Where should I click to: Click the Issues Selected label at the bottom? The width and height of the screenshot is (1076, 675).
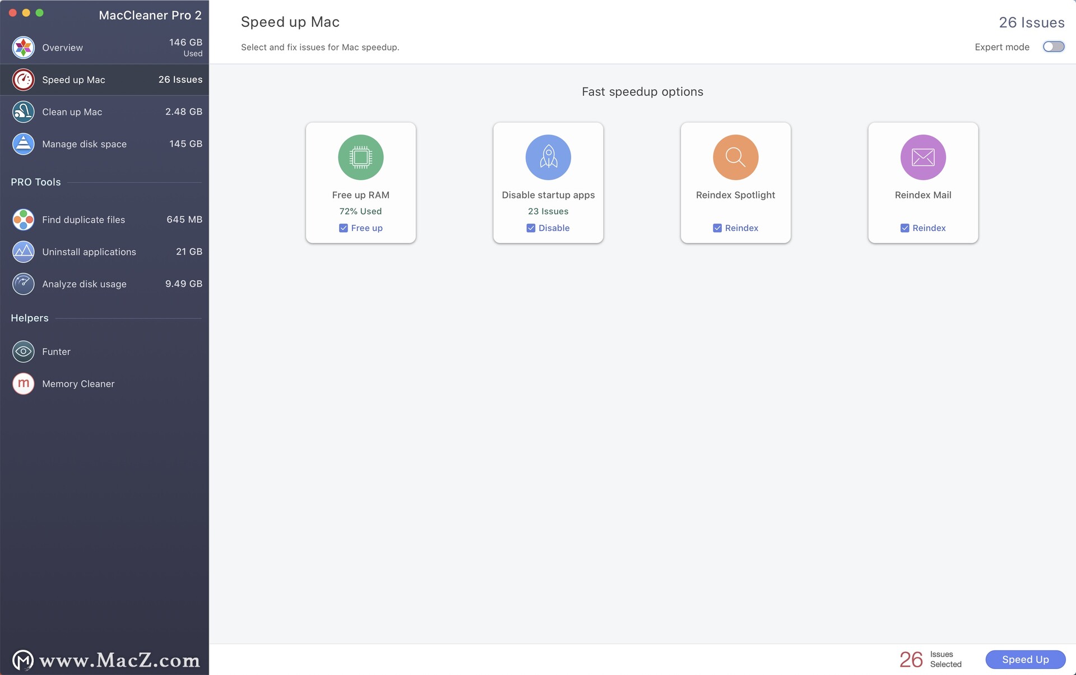point(945,659)
